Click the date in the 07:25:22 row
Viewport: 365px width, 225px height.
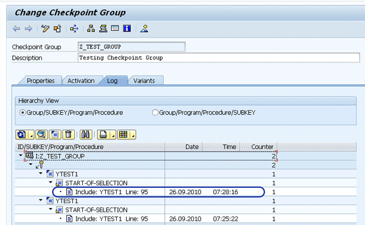point(185,219)
